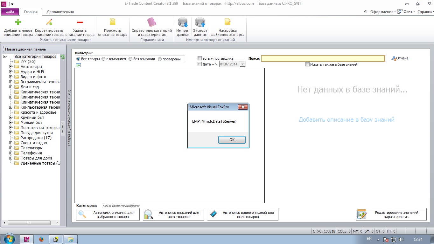Image resolution: width=434 pixels, height=244 pixels.
Task: Select the 'проверены' filter radio
Action: tap(160, 59)
